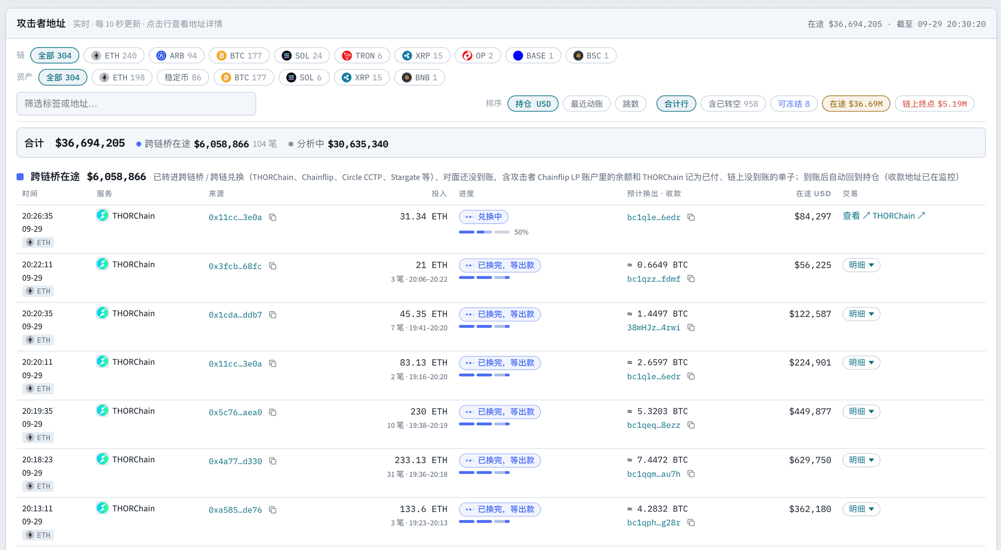Copy receiving address 38mHJz…4rwi
The height and width of the screenshot is (550, 1001).
(x=691, y=327)
